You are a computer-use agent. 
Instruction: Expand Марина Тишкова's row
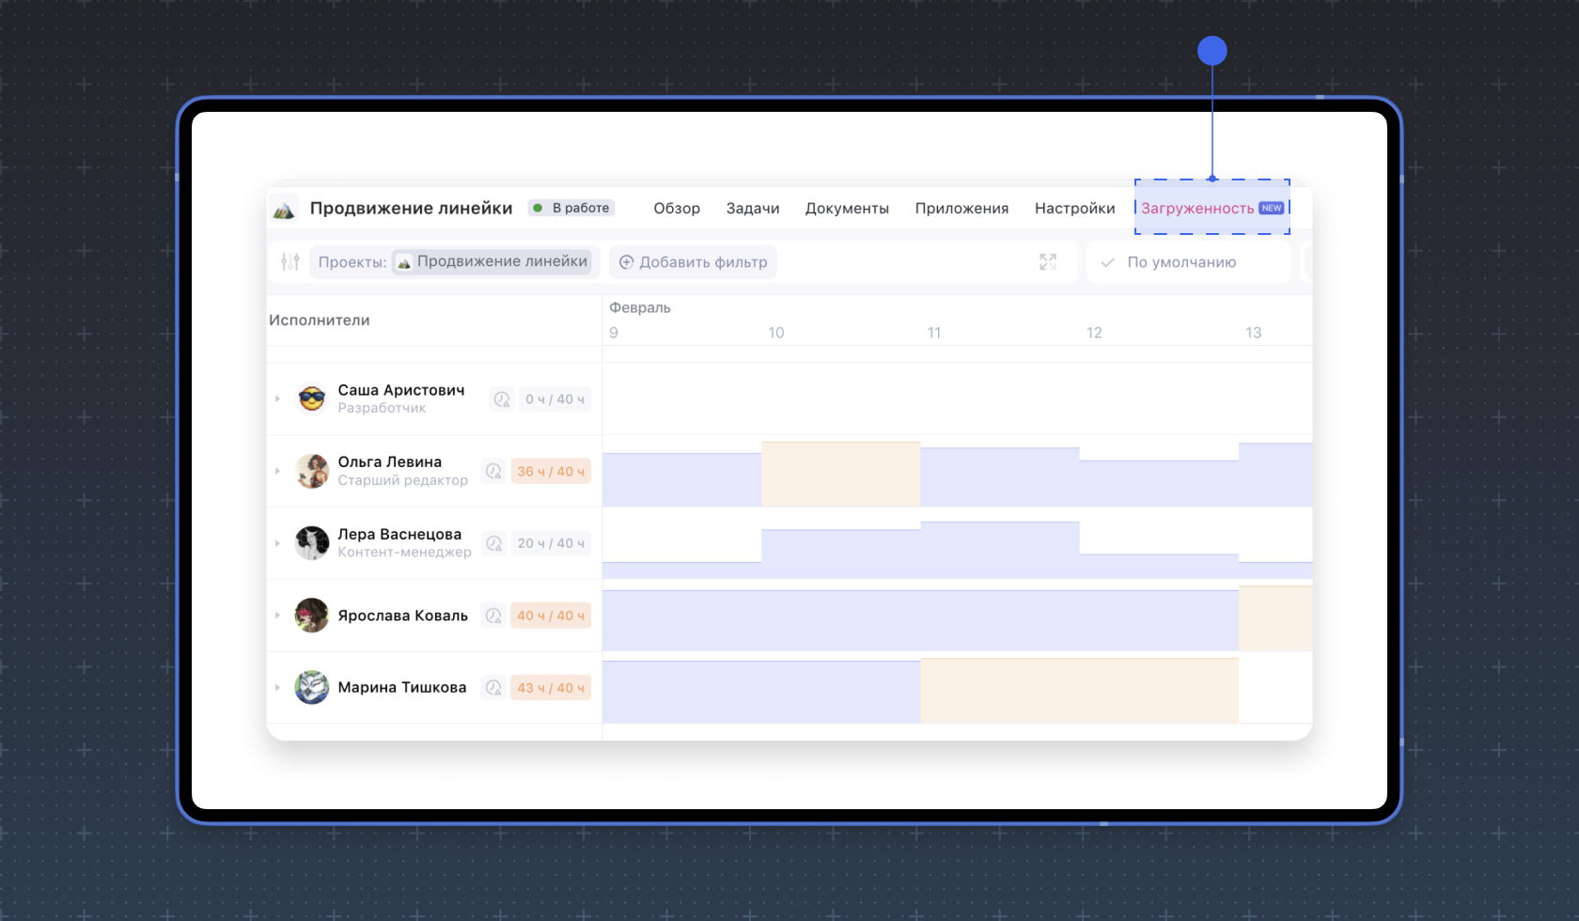click(277, 688)
